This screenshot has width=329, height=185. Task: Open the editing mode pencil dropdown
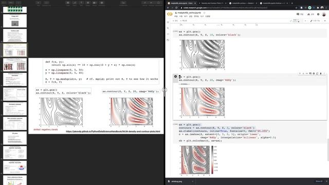coord(315,21)
